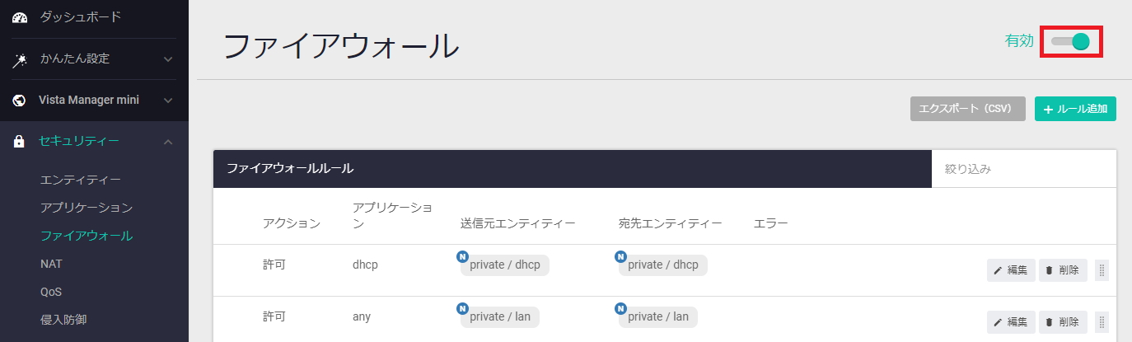Open the アプリケーション menu item
Image resolution: width=1132 pixels, height=342 pixels.
pyautogui.click(x=87, y=208)
